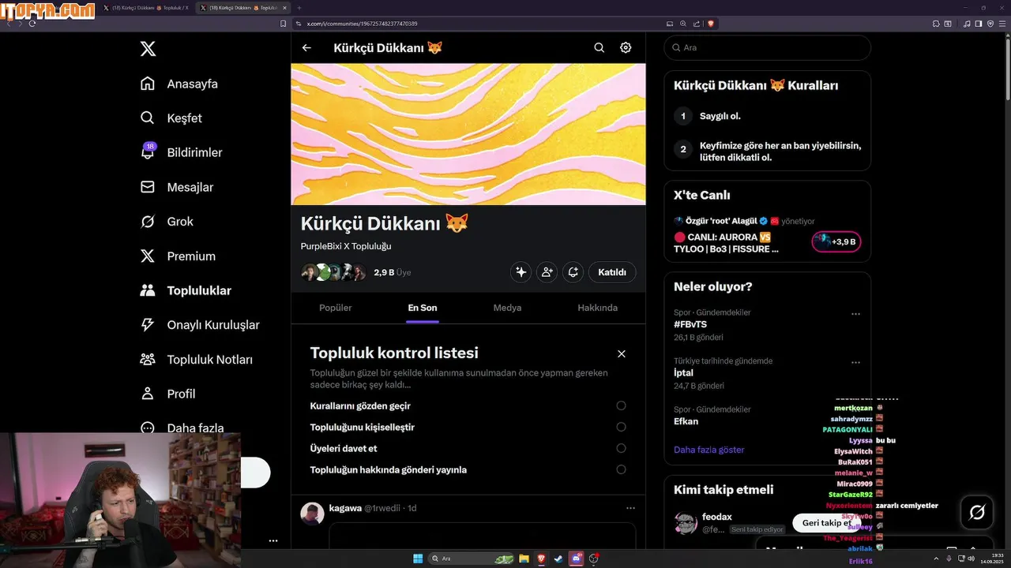Click the browser address bar URL
This screenshot has height=568, width=1011.
click(x=362, y=24)
